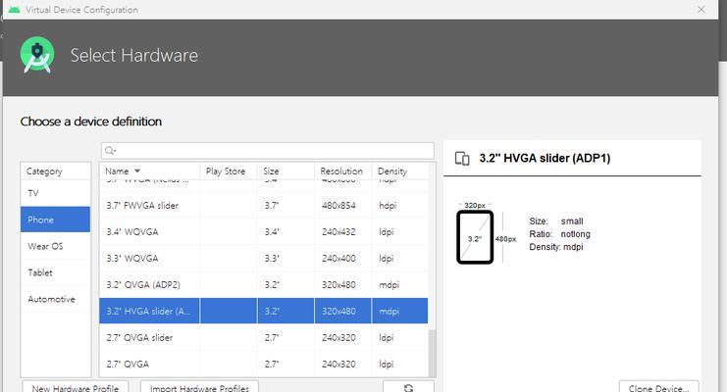Click the 'Size: small' detail text
Viewport: 727px width, 392px height.
click(x=556, y=221)
